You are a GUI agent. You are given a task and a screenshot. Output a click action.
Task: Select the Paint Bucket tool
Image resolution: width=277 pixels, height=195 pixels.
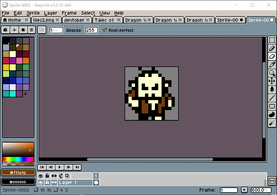click(x=272, y=89)
